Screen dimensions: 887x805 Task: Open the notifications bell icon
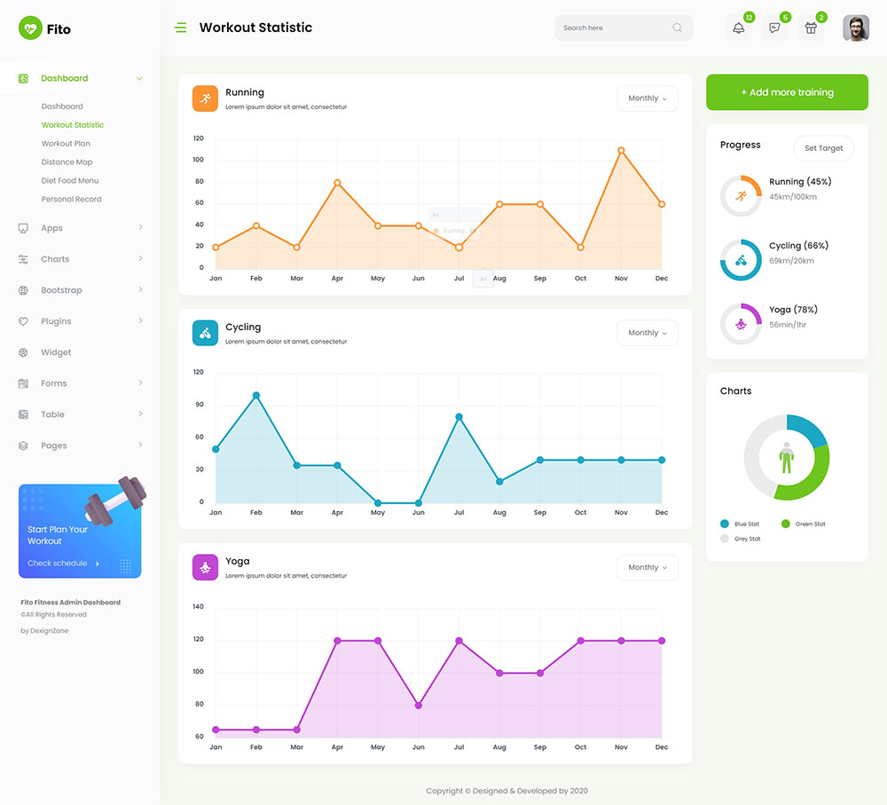point(738,28)
